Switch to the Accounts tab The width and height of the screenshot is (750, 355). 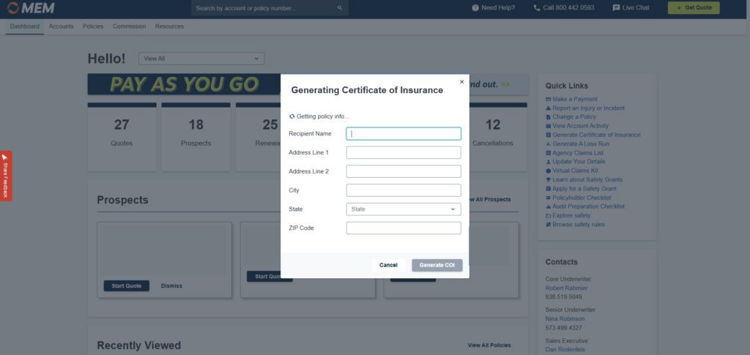point(61,26)
